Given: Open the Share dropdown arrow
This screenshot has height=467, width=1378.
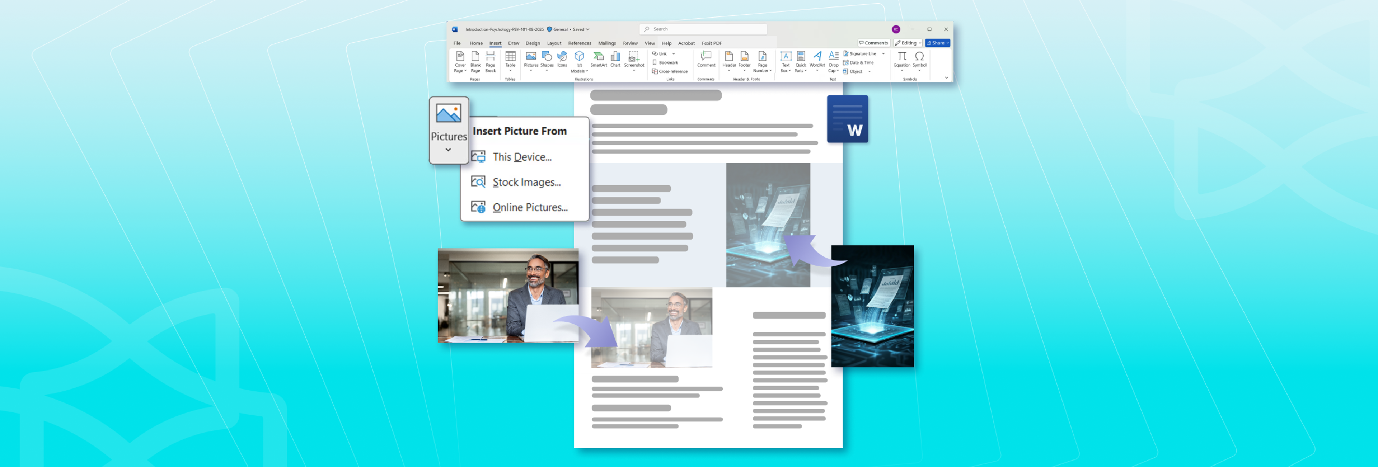Looking at the screenshot, I should 947,43.
